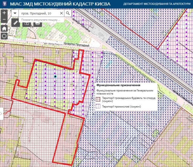Open the print map tool
Viewport: 193px width, 167px height.
pyautogui.click(x=38, y=24)
